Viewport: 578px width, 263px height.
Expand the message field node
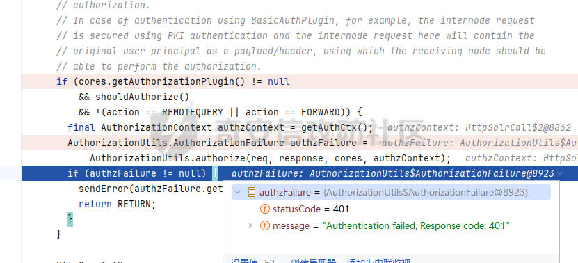point(250,225)
